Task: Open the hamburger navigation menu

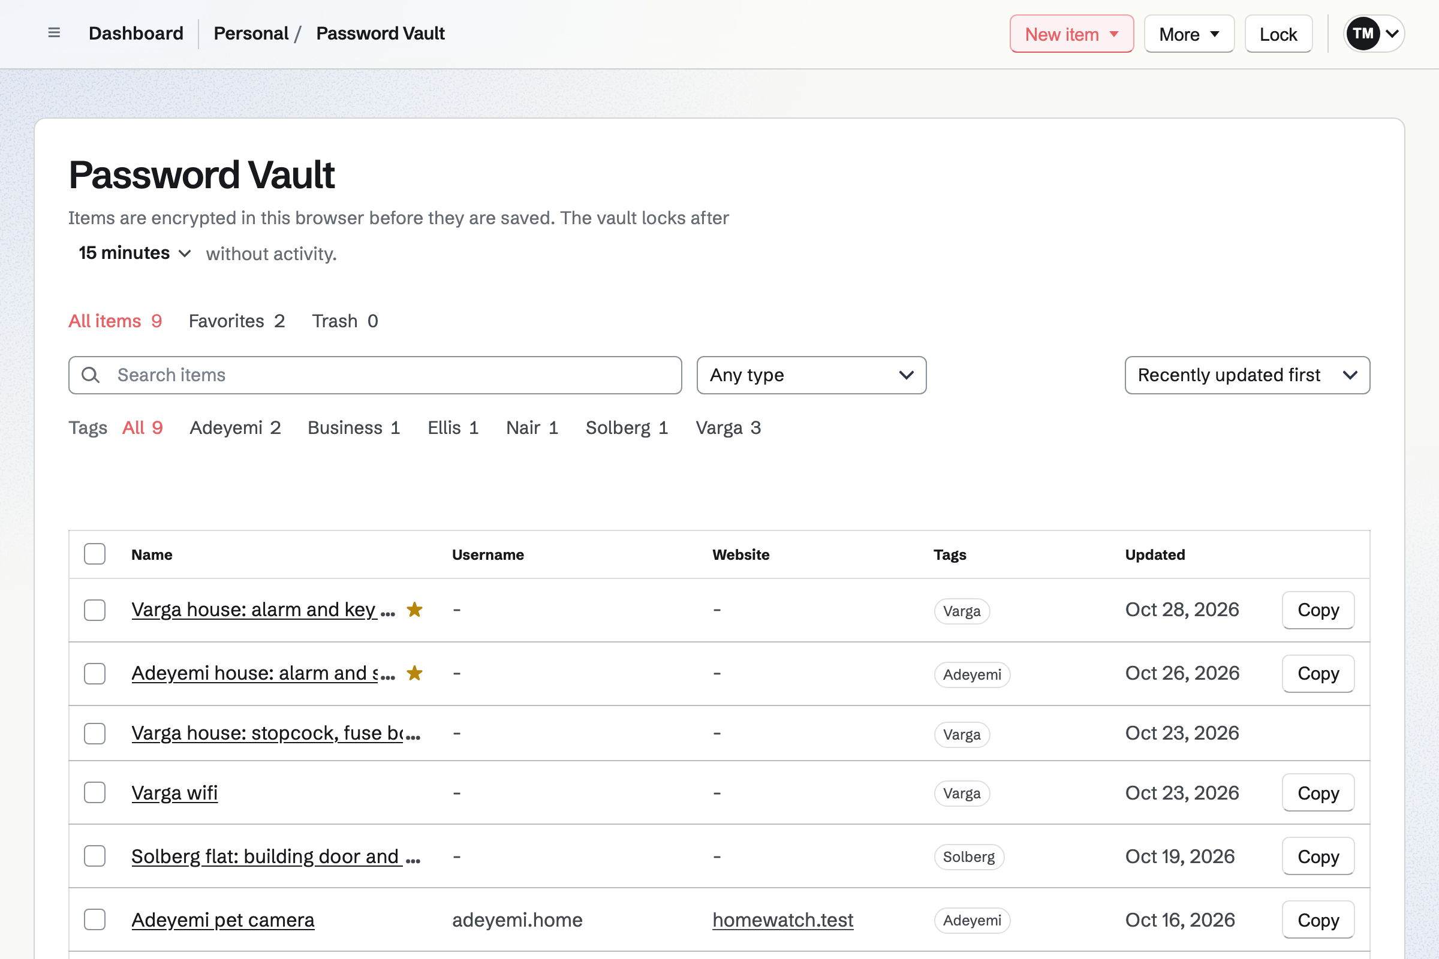Action: [x=54, y=33]
